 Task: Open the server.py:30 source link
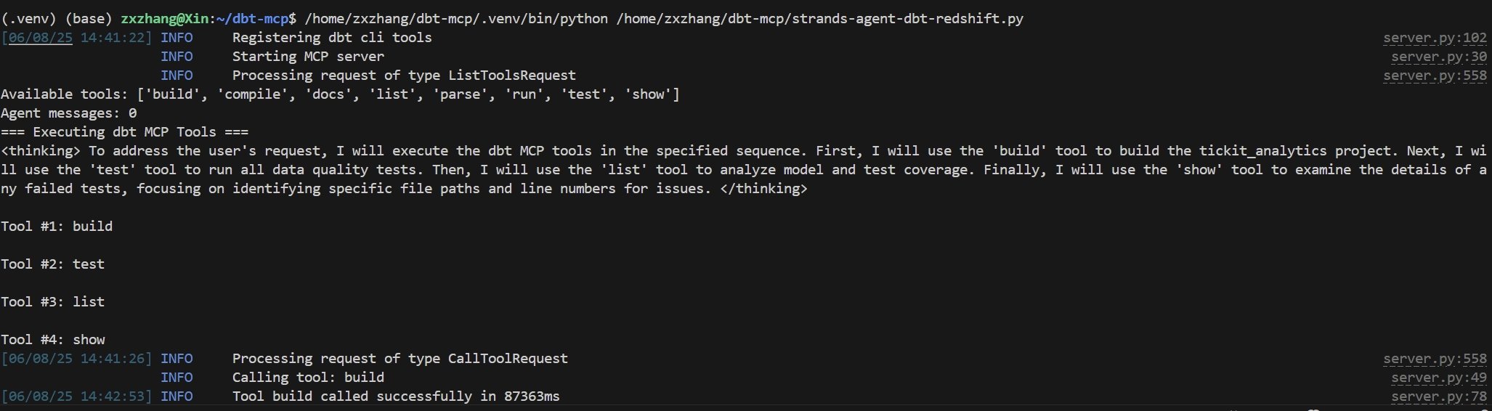(x=1438, y=57)
